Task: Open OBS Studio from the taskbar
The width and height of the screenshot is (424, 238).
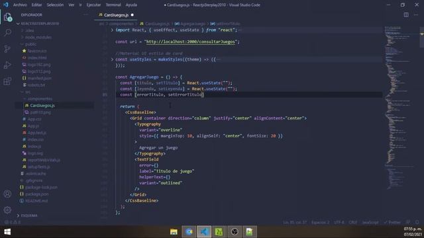Action: 235,232
